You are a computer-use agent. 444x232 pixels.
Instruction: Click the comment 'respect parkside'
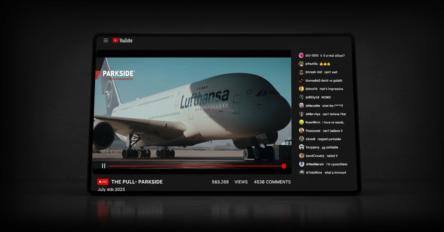[329, 139]
